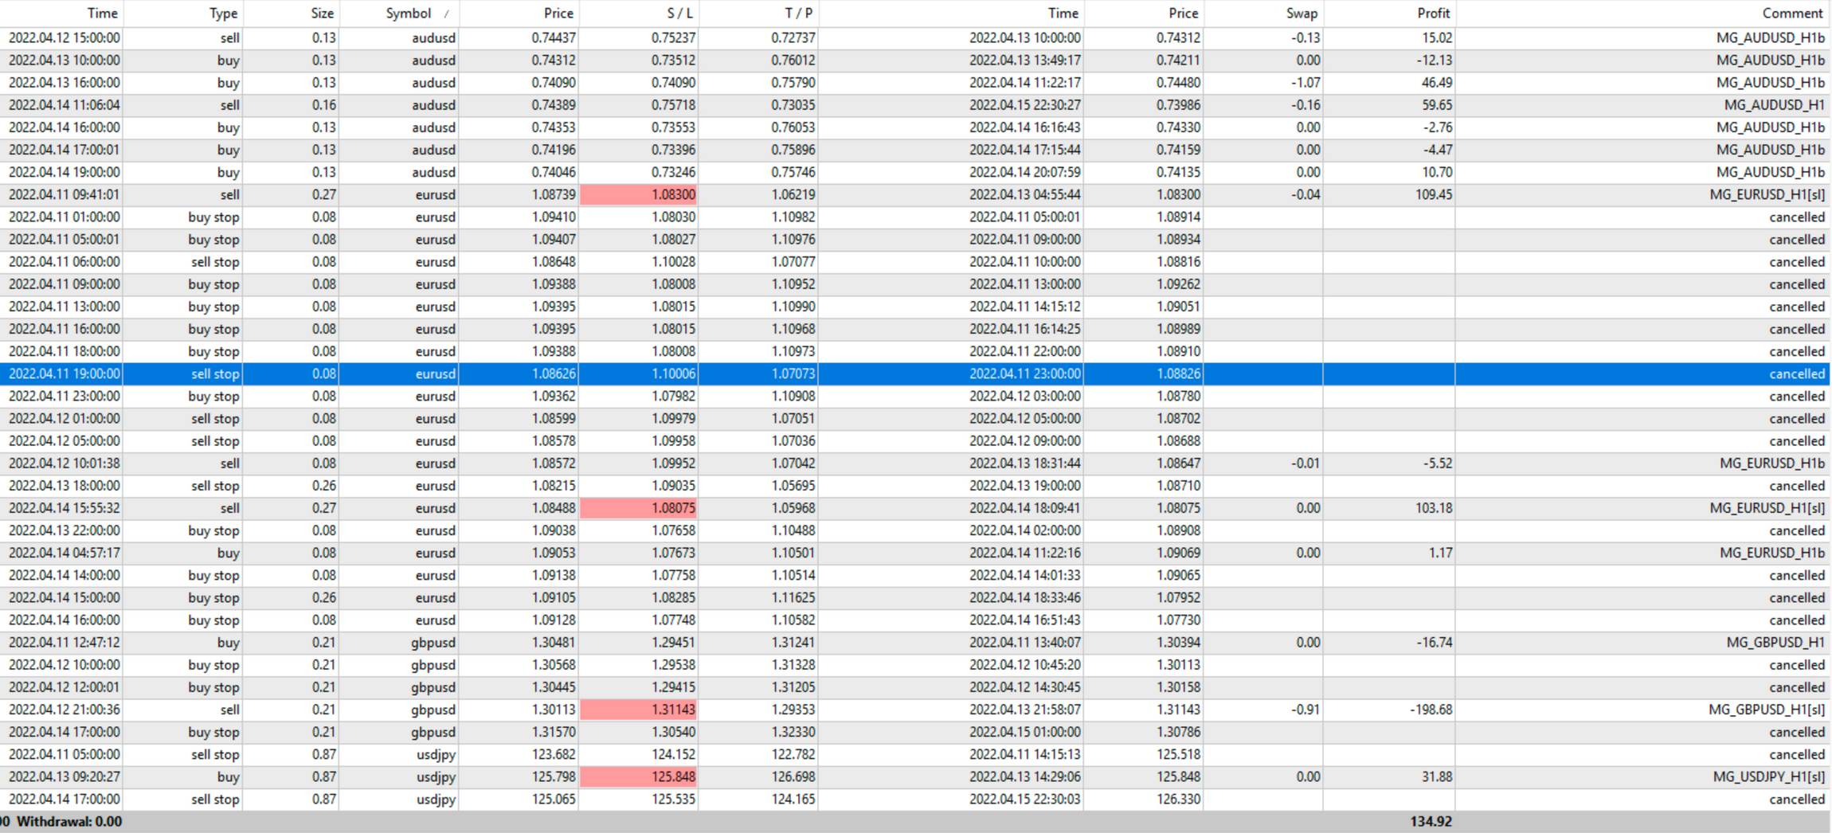Image resolution: width=1832 pixels, height=833 pixels.
Task: Select the profit value 59.65
Action: [1437, 105]
